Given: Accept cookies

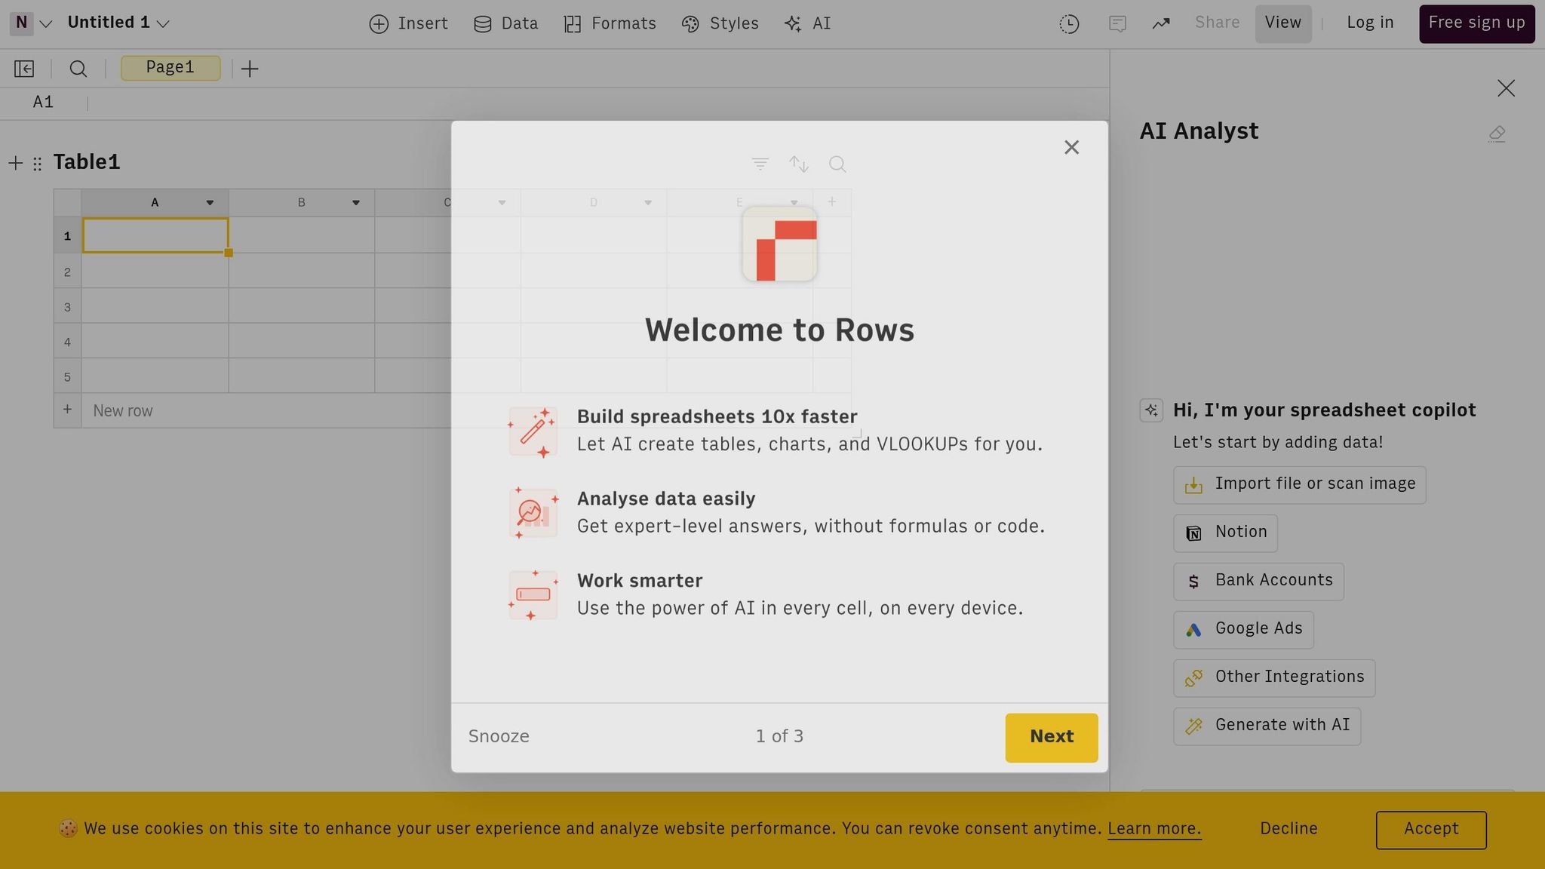Looking at the screenshot, I should 1430,830.
